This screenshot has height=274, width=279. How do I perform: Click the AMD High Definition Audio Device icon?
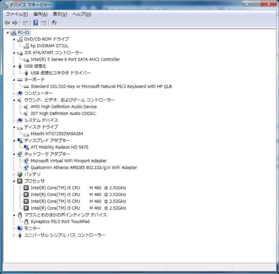point(26,107)
